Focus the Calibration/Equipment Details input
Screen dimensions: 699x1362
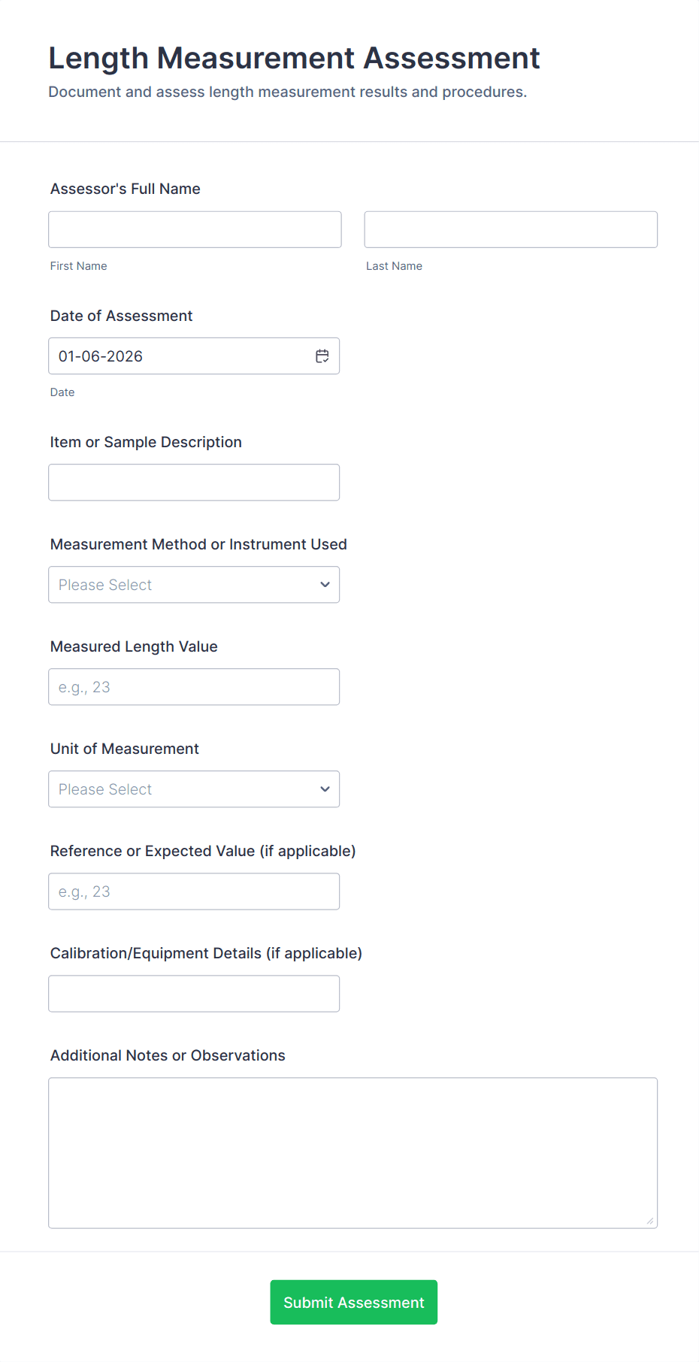point(194,994)
